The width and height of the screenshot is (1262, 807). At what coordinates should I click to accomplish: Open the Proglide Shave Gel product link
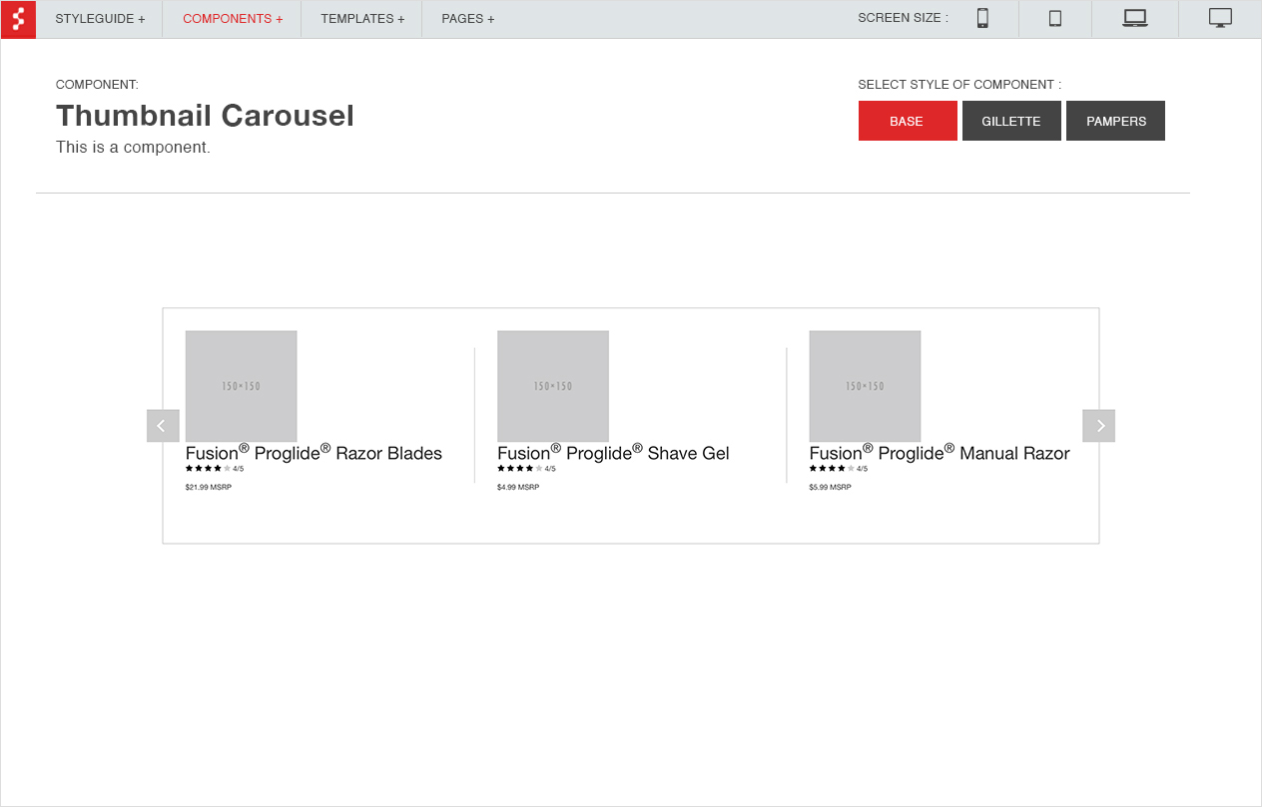(x=613, y=454)
